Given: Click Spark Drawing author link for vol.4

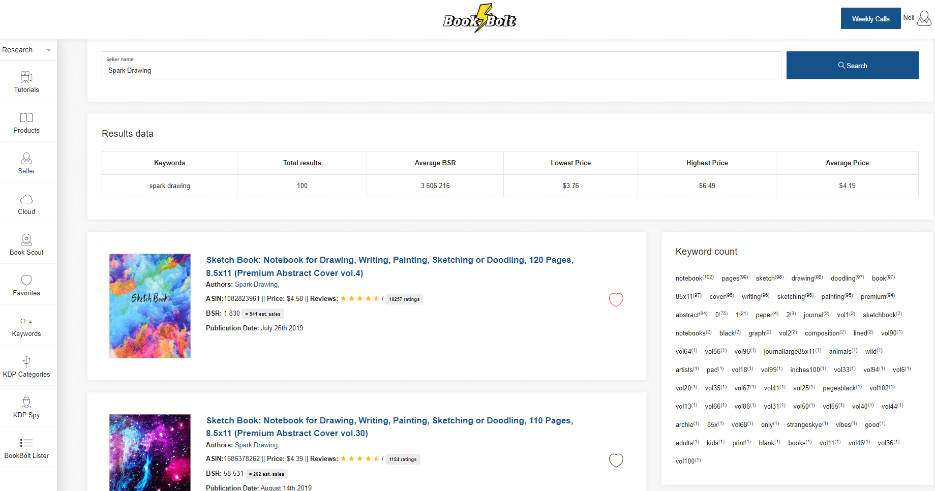Looking at the screenshot, I should click(x=256, y=285).
